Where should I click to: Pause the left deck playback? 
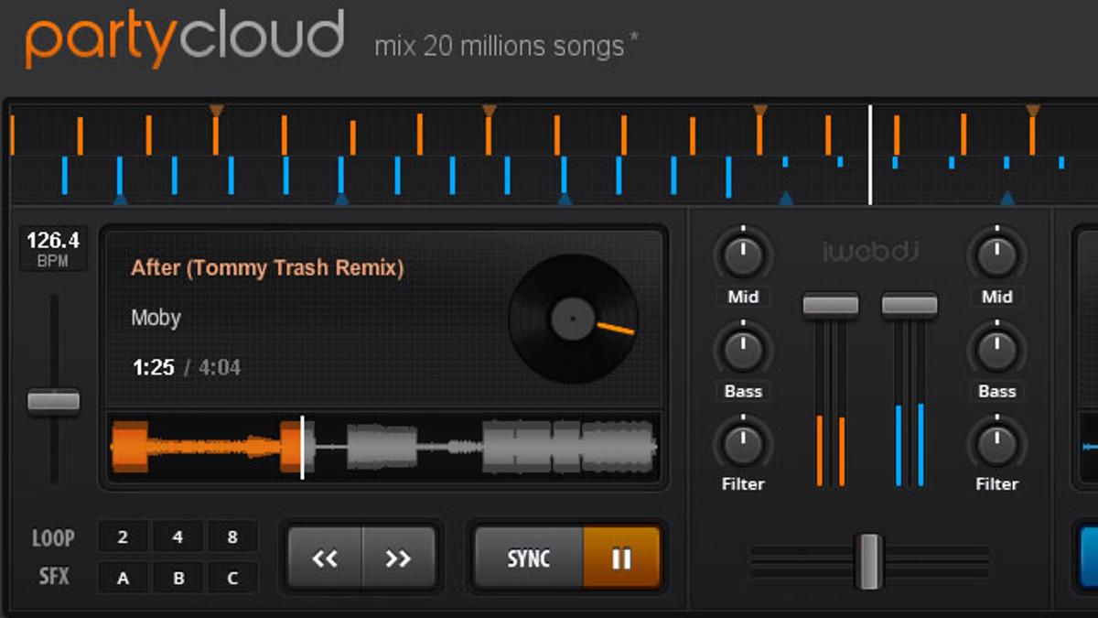click(x=621, y=558)
